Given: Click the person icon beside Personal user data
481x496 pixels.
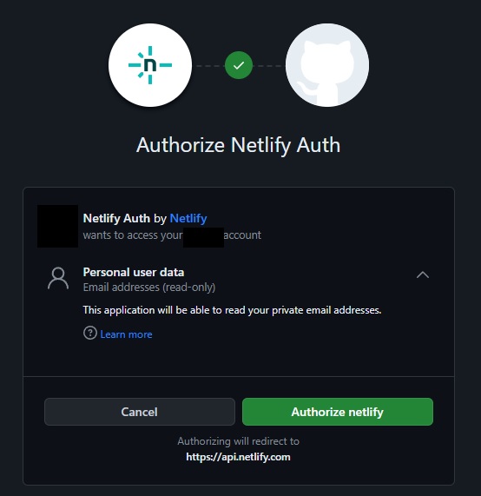Looking at the screenshot, I should (58, 278).
